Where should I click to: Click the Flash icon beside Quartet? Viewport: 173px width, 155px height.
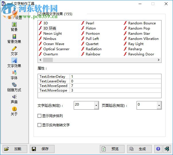coord(83,44)
